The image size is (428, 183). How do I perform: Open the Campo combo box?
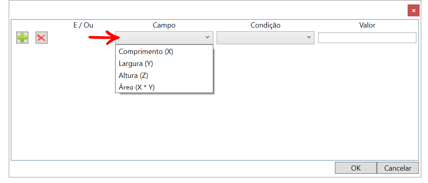pos(164,38)
